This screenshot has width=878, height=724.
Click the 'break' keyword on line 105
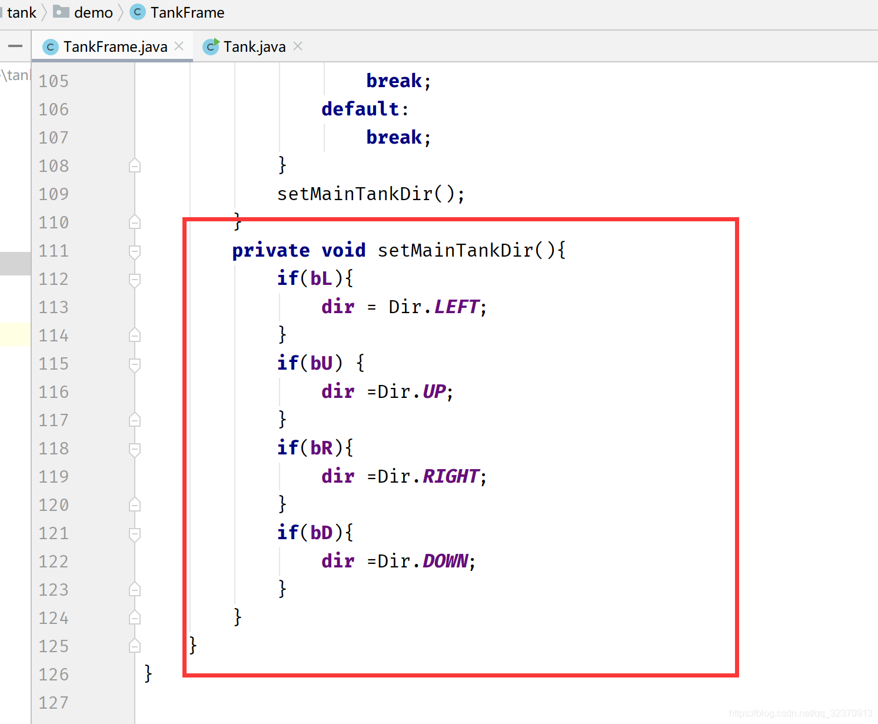pos(394,81)
